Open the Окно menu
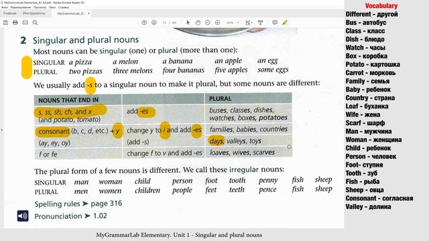 pos(52,7)
